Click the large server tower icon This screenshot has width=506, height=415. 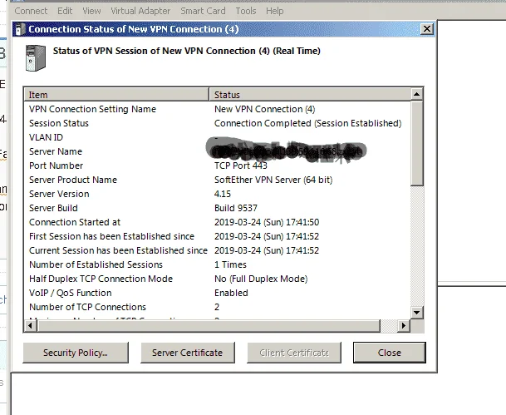click(36, 58)
